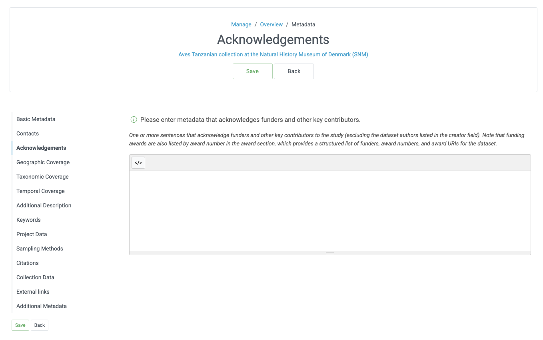Open the External links section
The height and width of the screenshot is (340, 543).
coord(33,292)
